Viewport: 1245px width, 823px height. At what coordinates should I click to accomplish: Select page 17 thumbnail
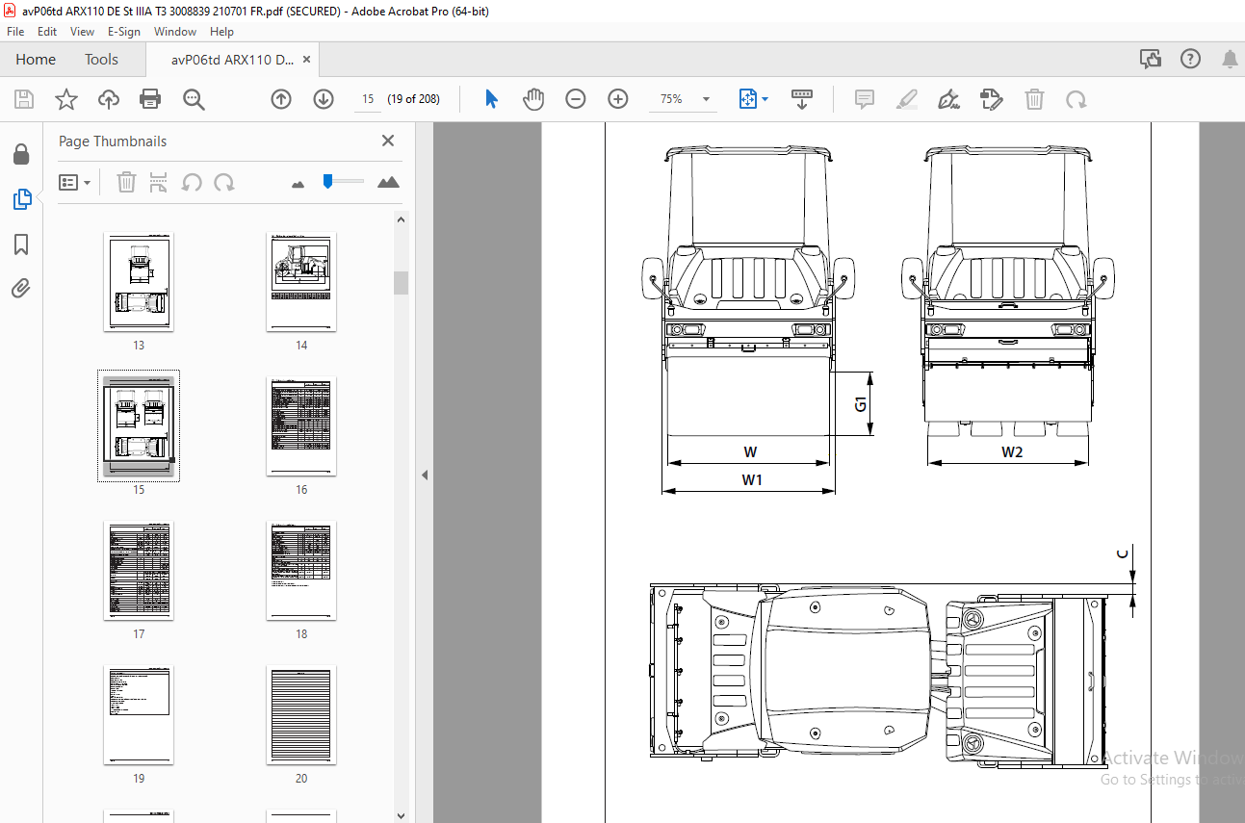pos(139,571)
